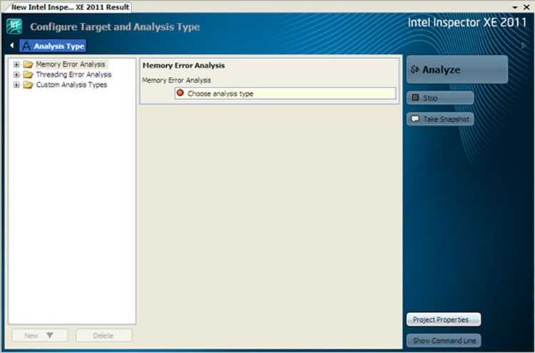The width and height of the screenshot is (535, 353).
Task: Click the red error icon beside Choose analysis type
Action: click(180, 93)
